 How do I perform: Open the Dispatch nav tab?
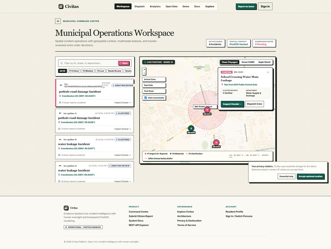(139, 7)
